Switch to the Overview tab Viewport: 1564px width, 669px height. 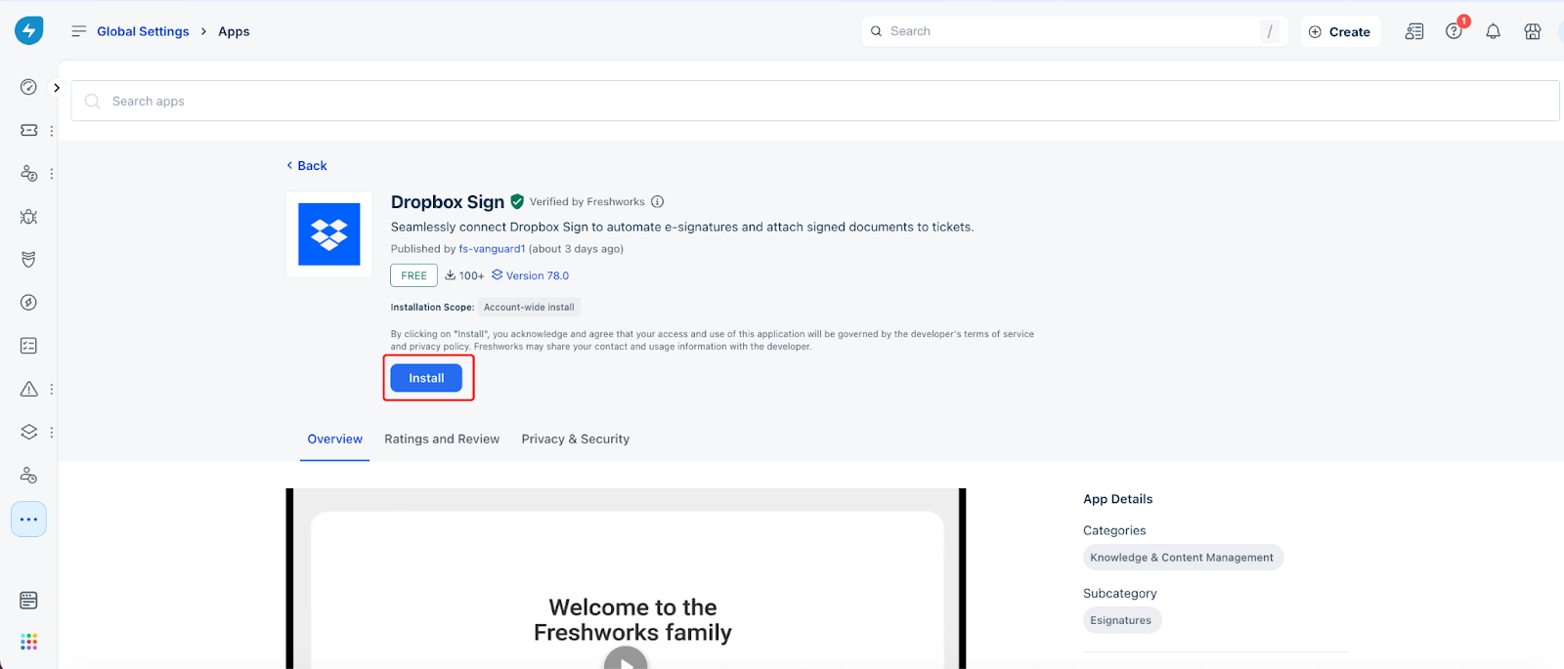pyautogui.click(x=335, y=439)
